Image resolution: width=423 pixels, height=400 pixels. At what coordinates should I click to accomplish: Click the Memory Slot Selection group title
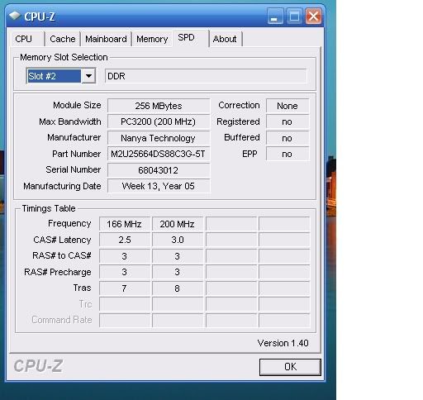[x=64, y=57]
